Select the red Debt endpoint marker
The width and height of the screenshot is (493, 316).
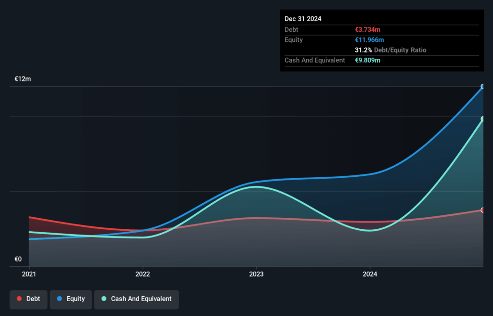(482, 210)
